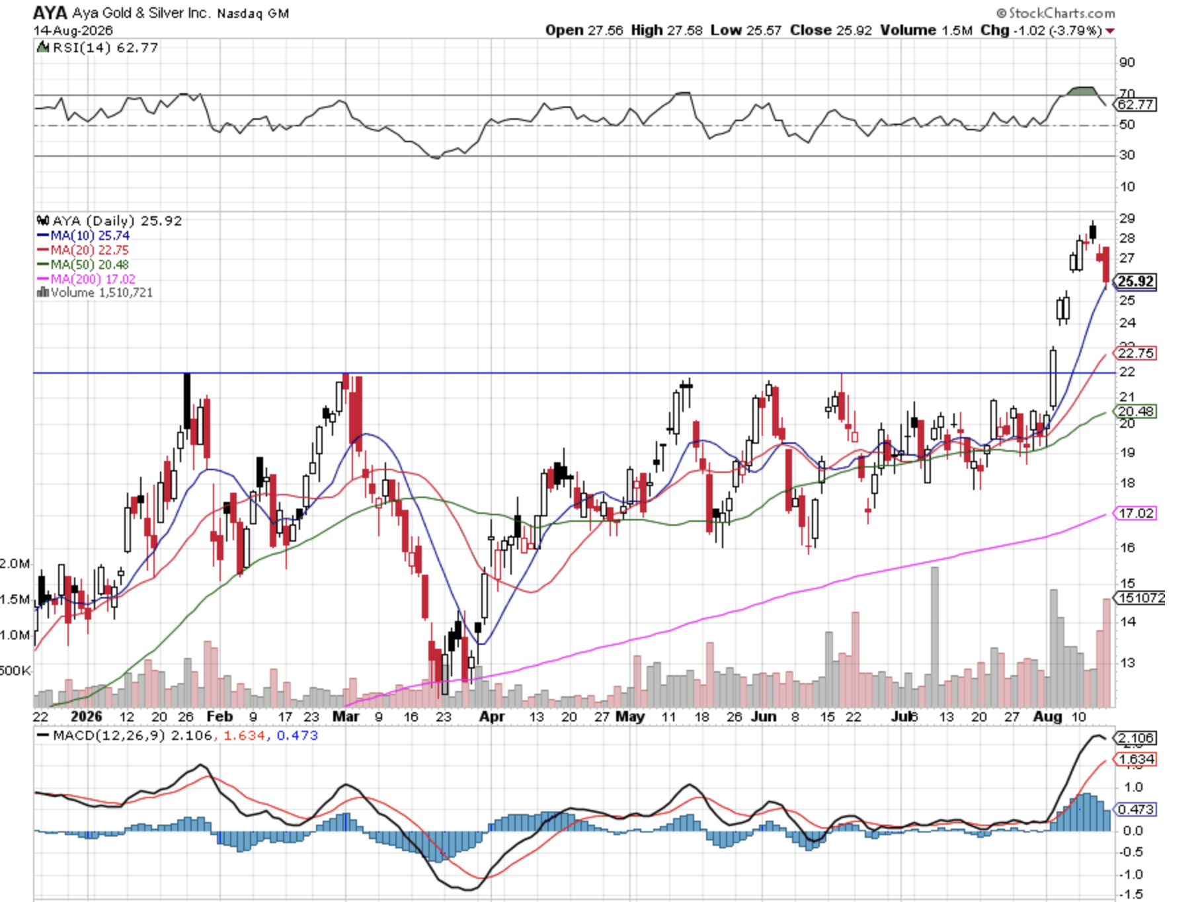The width and height of the screenshot is (1194, 902).
Task: Click the boxed 22.75 MA tag on price axis
Action: [1136, 353]
